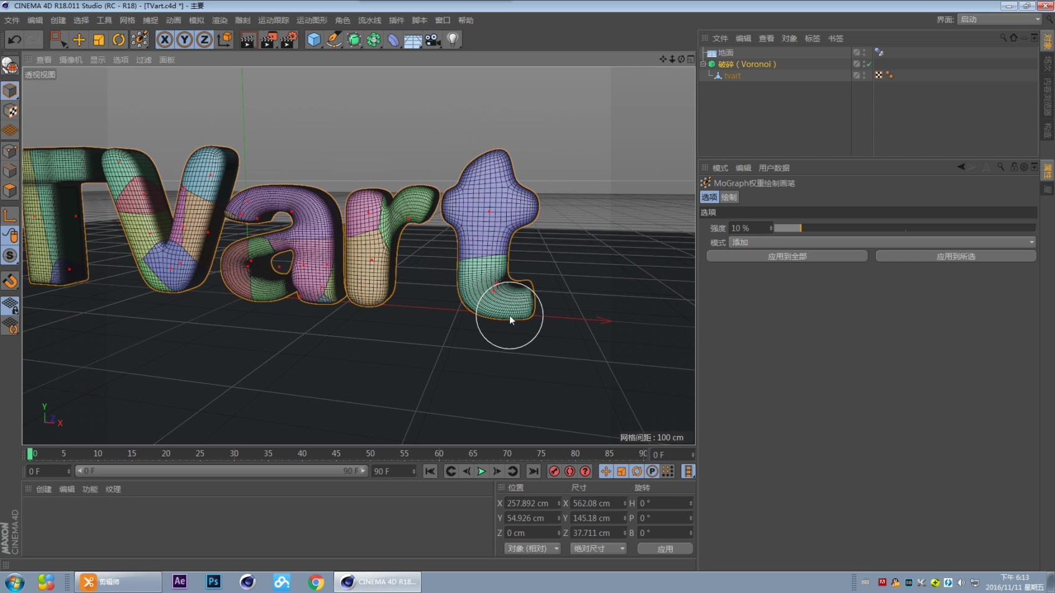Open the 运动图形 MoGraph menu
The width and height of the screenshot is (1055, 593).
click(x=311, y=20)
